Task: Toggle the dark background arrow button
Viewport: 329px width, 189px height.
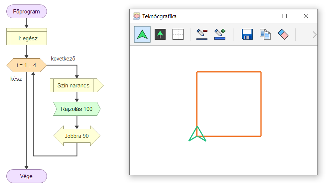Action: click(160, 35)
